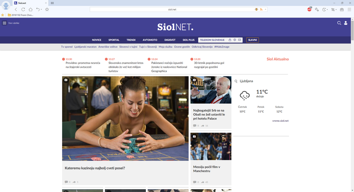Click mail icon in Telekom Slovenije box
354x192 pixels.
tap(240, 40)
